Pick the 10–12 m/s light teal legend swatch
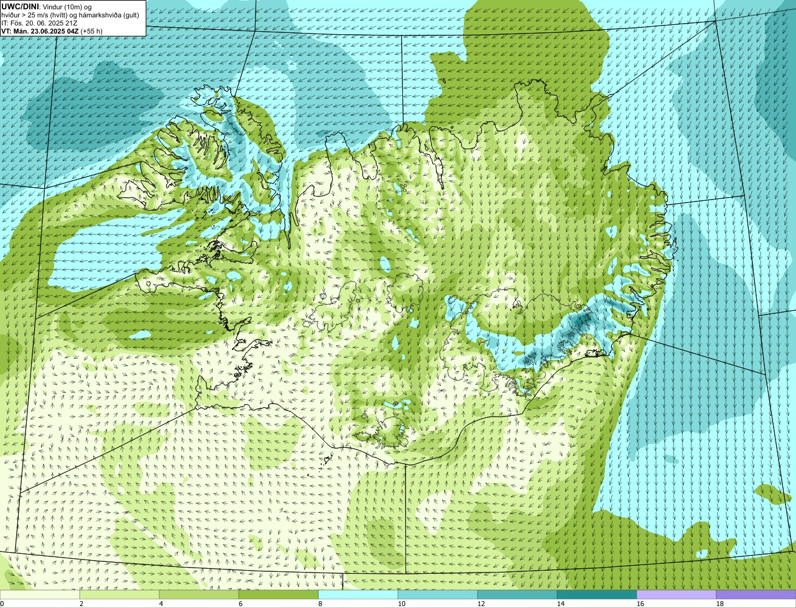This screenshot has height=608, width=796. (x=438, y=595)
